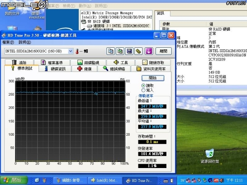The image size is (247, 185).
Task: Click the floppy disk save icon
Action: (129, 51)
